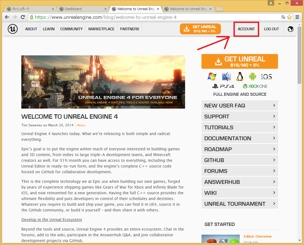Click the browser back arrow
This screenshot has width=304, height=245.
coord(7,17)
